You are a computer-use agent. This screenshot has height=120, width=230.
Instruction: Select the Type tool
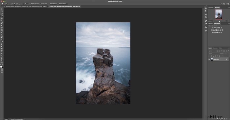(2, 51)
